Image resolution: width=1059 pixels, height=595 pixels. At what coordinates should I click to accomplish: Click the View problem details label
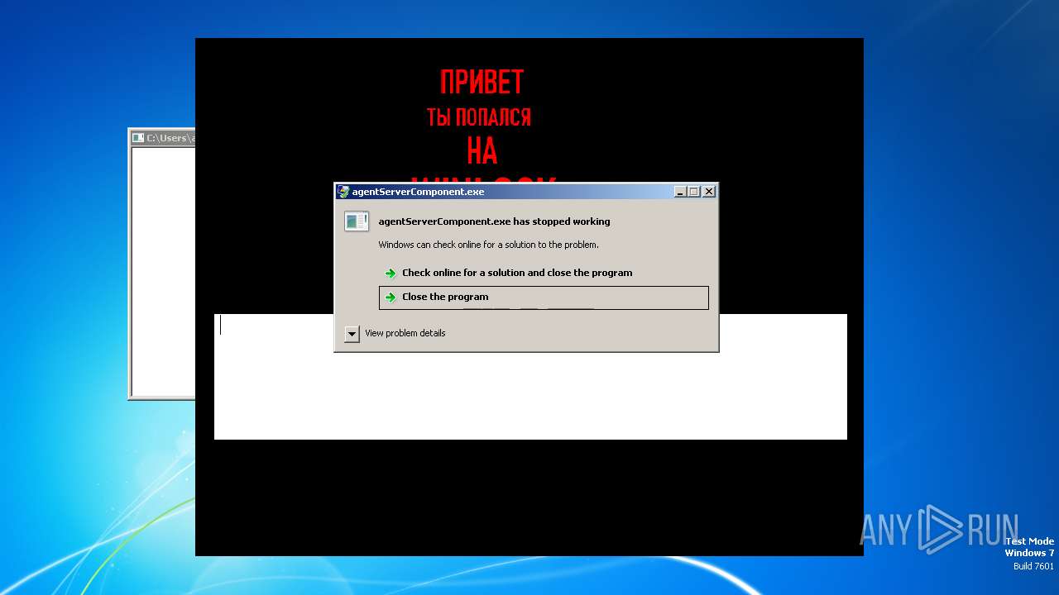[405, 333]
